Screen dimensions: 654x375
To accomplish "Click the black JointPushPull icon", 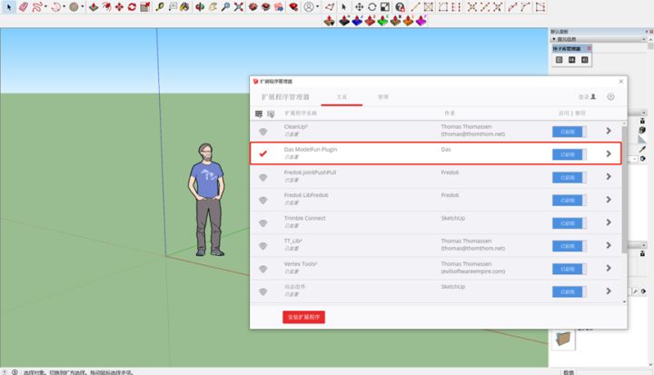I will pyautogui.click(x=344, y=21).
